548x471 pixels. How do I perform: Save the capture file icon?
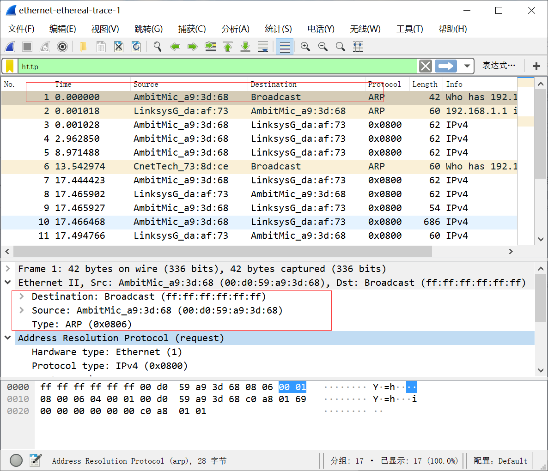click(101, 47)
